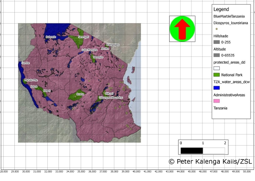Select the Mikumi park label
This screenshot has height=181, width=255.
coord(109,94)
